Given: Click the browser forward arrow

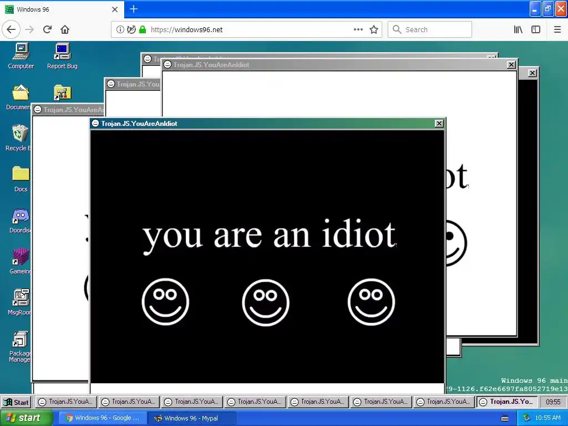Looking at the screenshot, I should click(30, 29).
